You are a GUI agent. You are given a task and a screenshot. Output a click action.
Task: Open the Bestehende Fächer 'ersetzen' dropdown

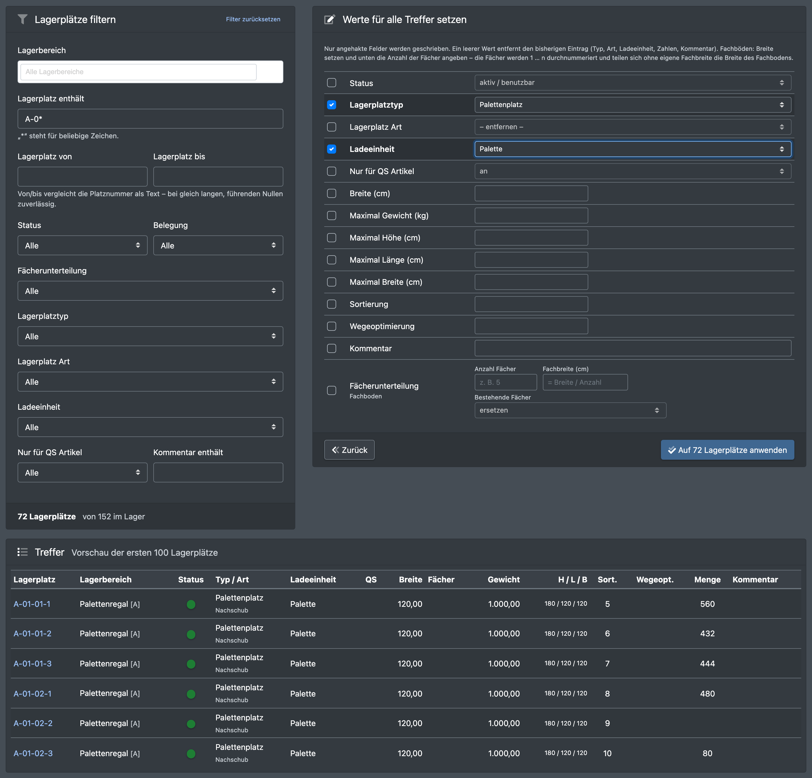point(570,410)
